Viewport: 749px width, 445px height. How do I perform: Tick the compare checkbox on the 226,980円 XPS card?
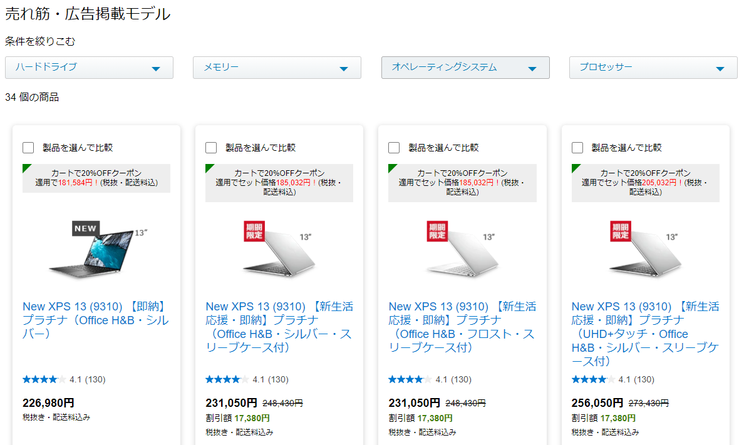tap(28, 148)
